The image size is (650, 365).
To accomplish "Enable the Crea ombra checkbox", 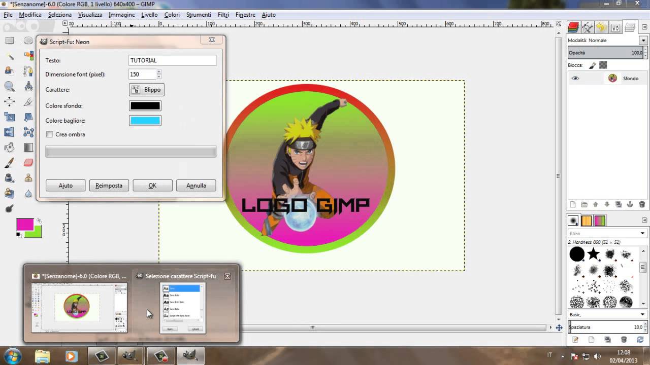I will [49, 134].
